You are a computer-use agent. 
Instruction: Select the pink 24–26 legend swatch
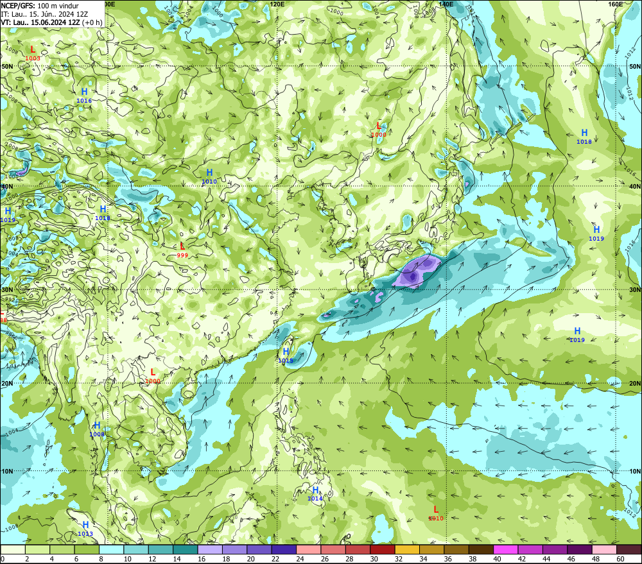[x=309, y=549]
